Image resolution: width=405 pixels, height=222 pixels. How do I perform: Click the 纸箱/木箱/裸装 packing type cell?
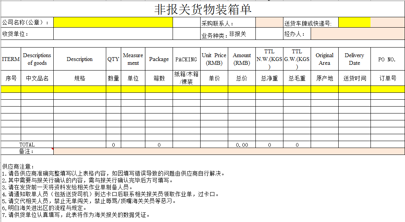point(186,78)
